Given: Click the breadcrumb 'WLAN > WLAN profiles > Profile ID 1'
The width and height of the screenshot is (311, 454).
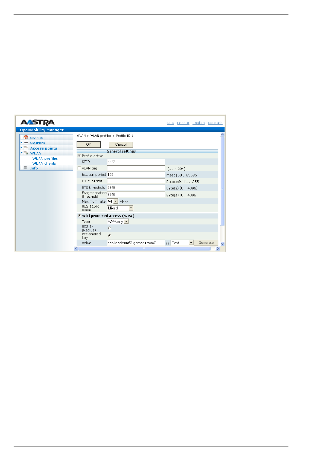Looking at the screenshot, I should point(105,136).
